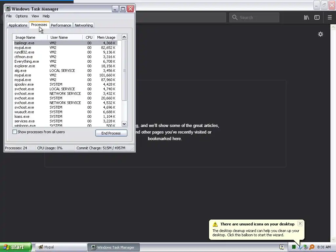Click Processes: 24 status bar entry

click(20, 148)
